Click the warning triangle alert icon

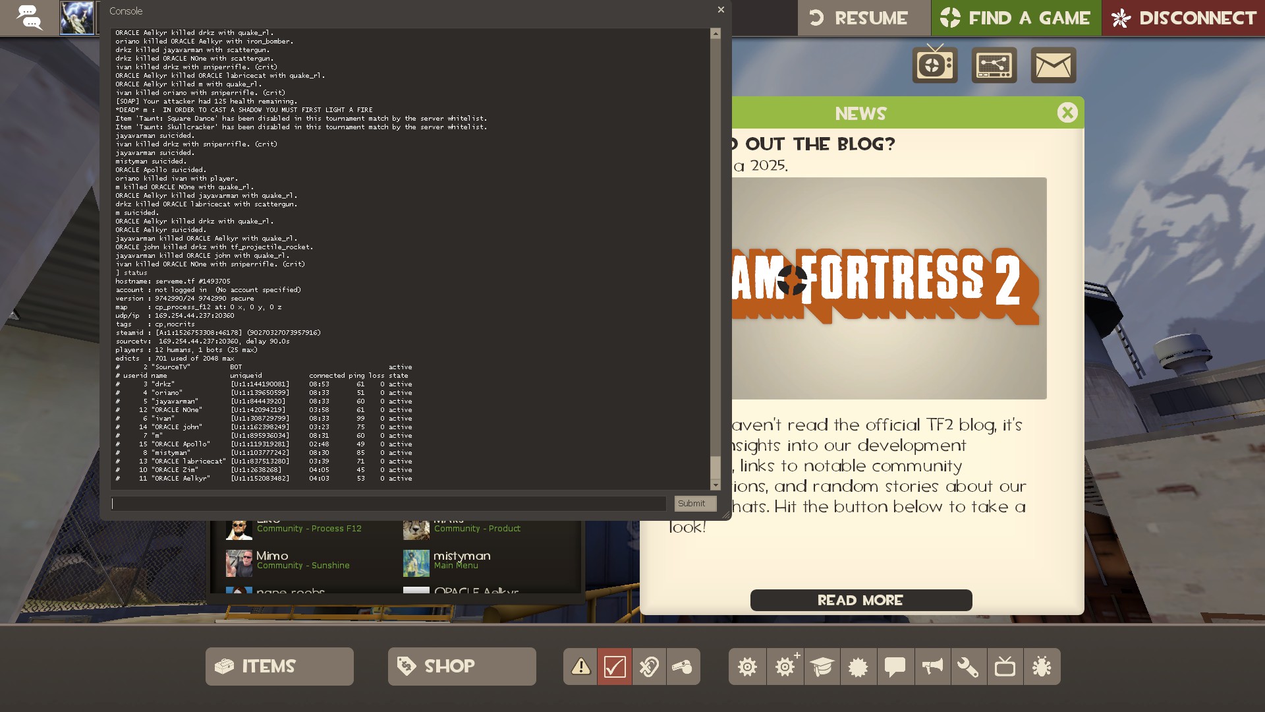click(580, 667)
